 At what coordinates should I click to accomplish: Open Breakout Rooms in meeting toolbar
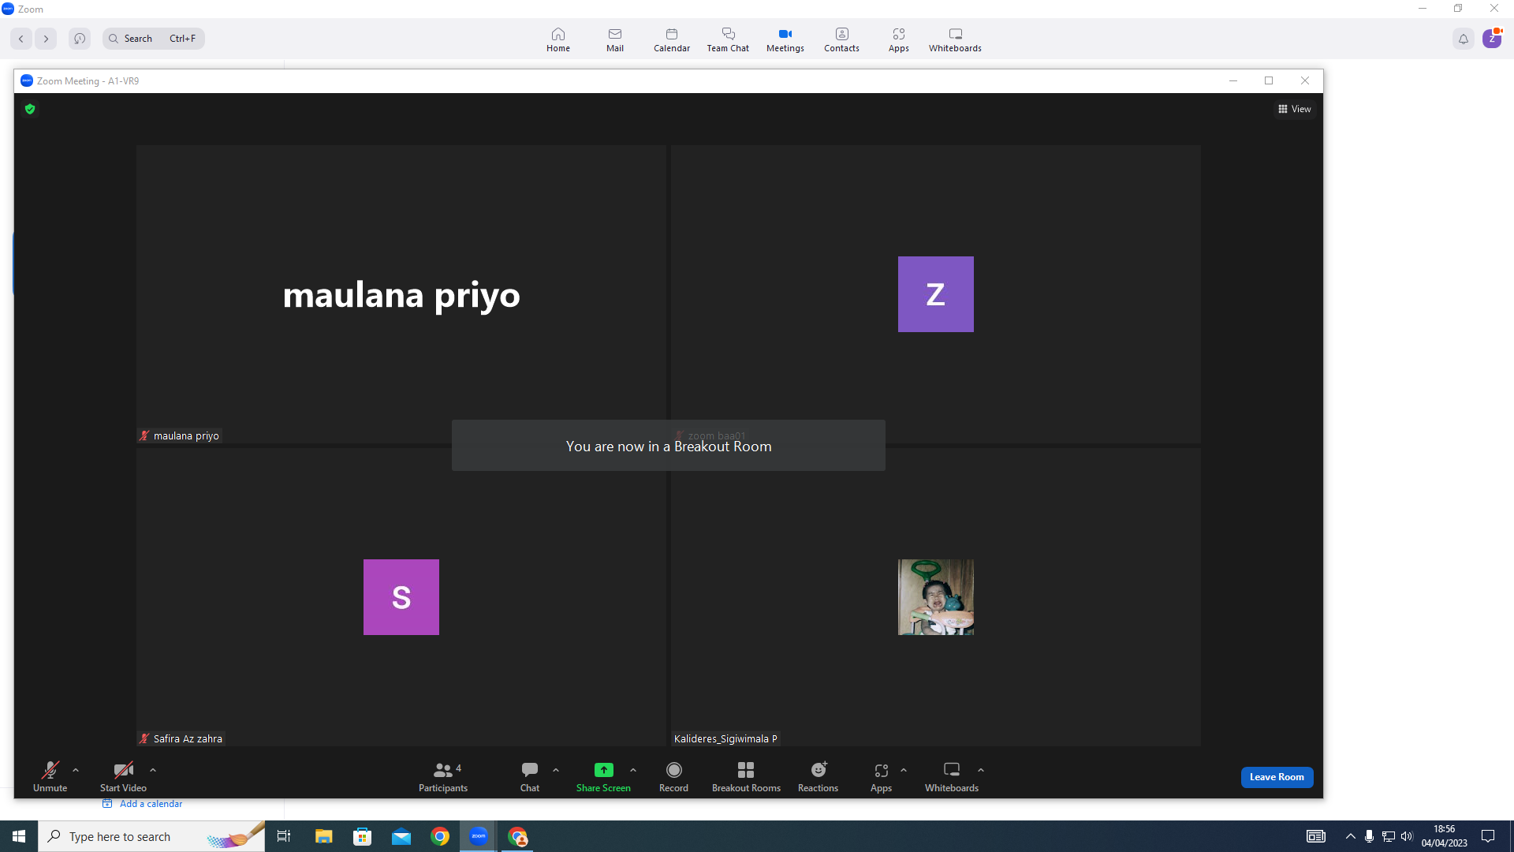pos(746,776)
